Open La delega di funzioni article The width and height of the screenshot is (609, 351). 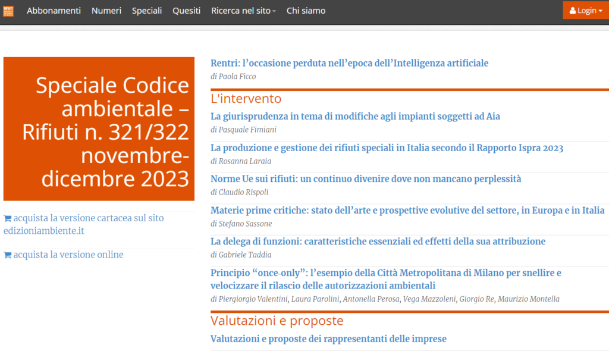(x=378, y=242)
